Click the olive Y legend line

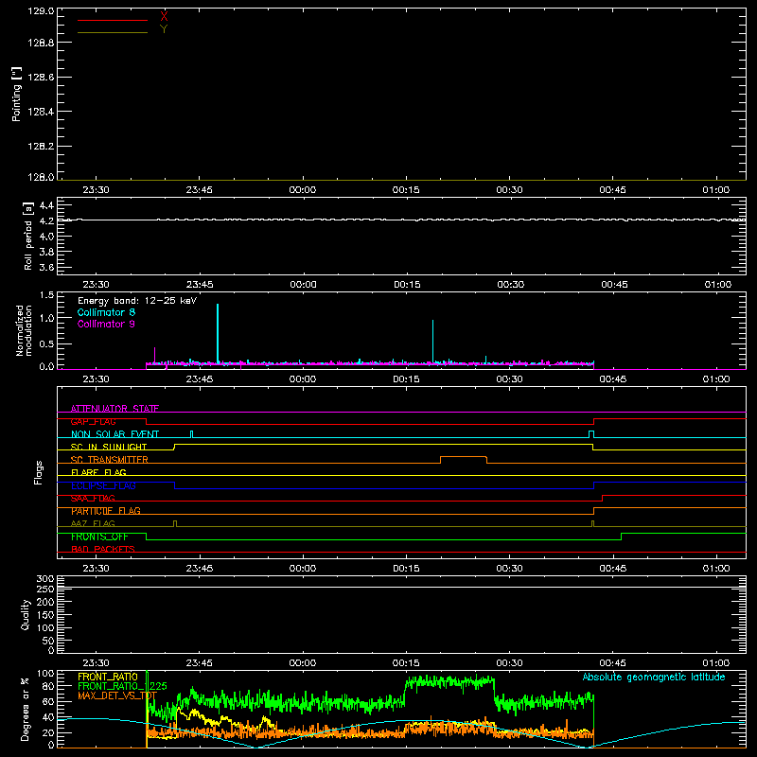click(113, 32)
